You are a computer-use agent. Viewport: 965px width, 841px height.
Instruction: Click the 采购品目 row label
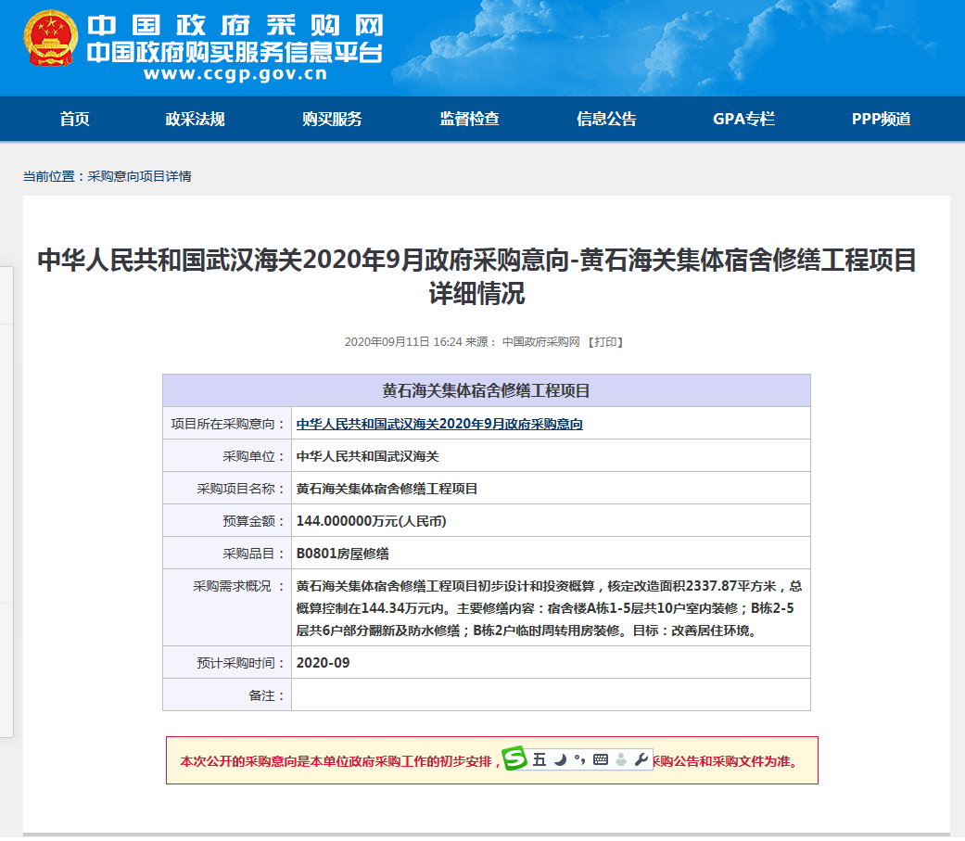(254, 554)
